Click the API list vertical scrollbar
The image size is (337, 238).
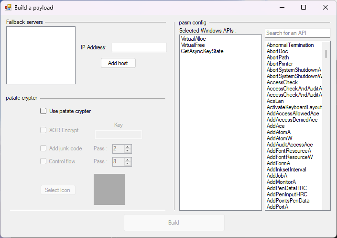[x=326, y=54]
